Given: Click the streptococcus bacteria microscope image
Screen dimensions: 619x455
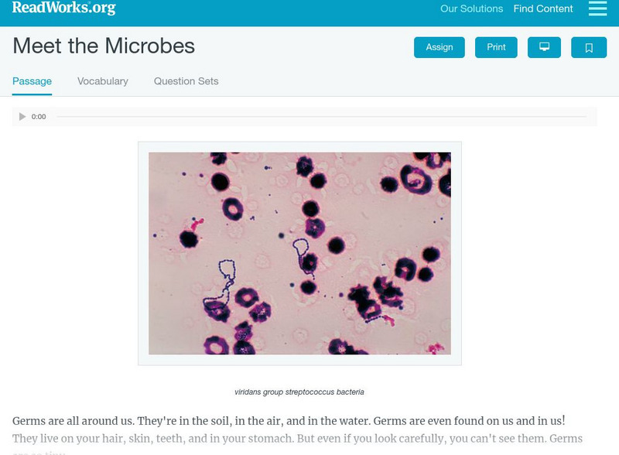Looking at the screenshot, I should (299, 253).
